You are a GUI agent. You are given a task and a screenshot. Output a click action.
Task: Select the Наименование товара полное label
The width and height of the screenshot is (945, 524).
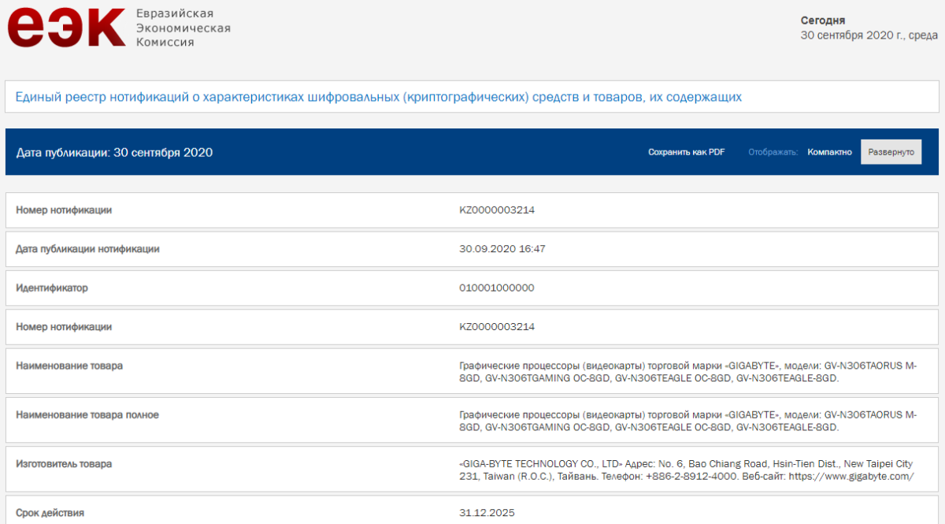tap(87, 414)
